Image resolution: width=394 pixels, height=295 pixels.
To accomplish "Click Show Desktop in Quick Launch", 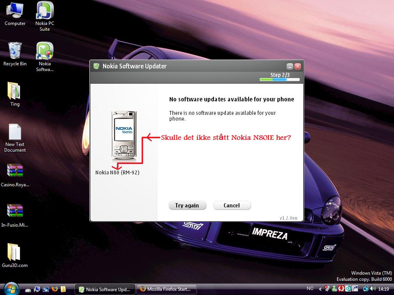I will (37, 290).
